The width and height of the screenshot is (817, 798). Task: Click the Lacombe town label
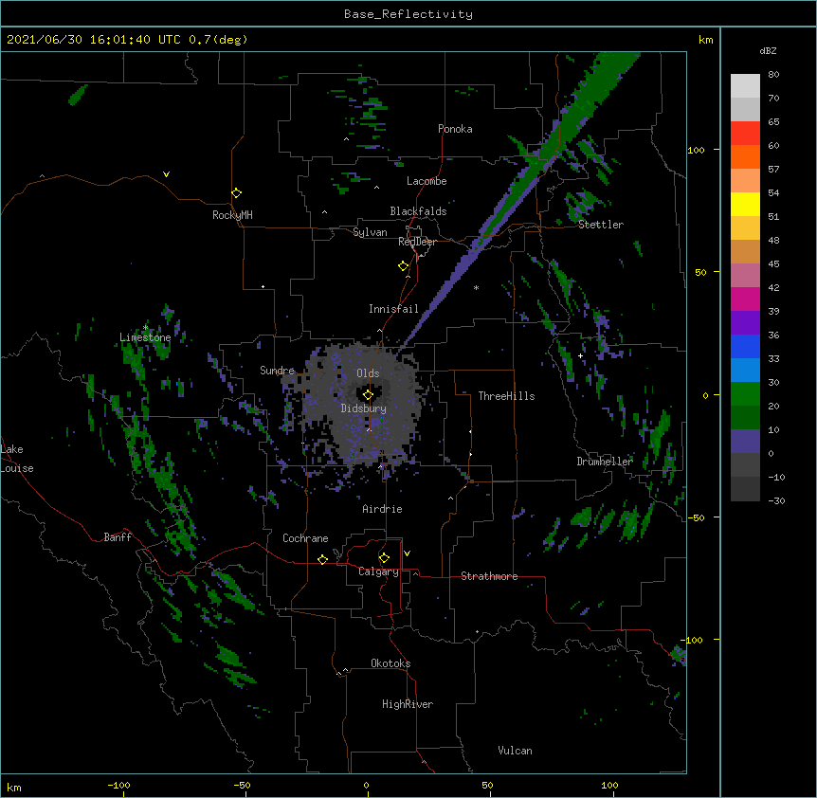[427, 181]
